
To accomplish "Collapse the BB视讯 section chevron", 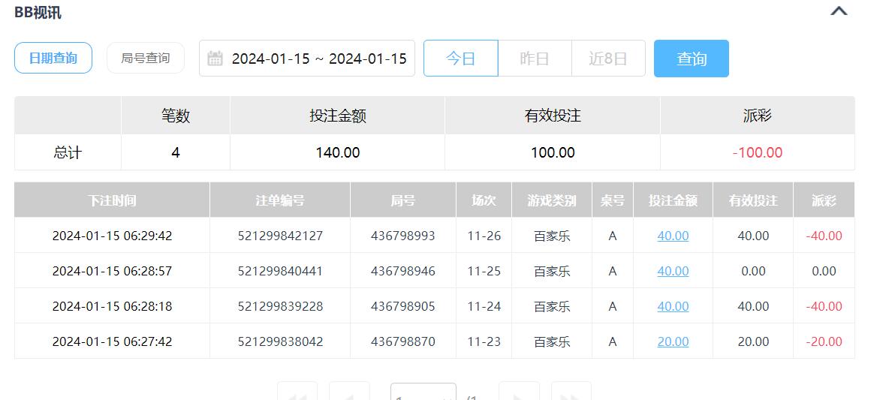I will (x=839, y=11).
